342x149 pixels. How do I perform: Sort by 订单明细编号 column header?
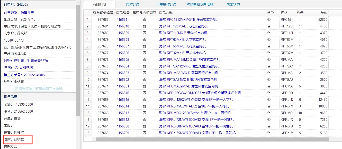[103, 13]
